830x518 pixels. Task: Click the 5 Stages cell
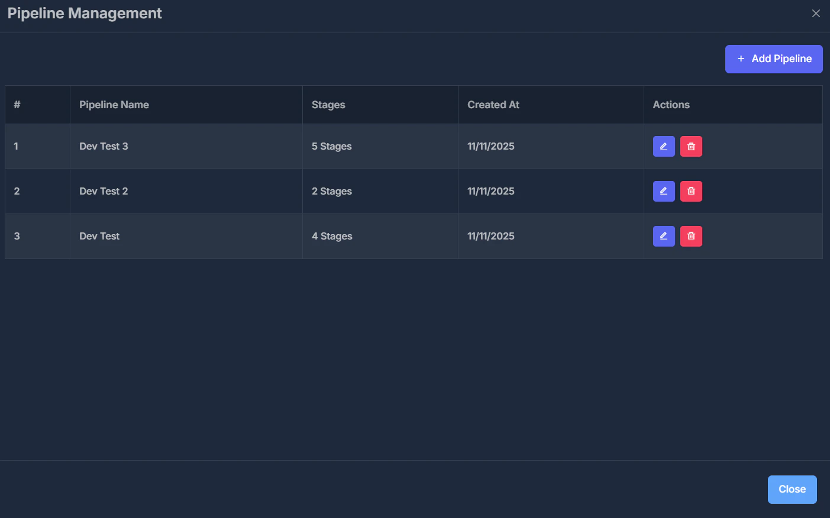click(x=332, y=146)
